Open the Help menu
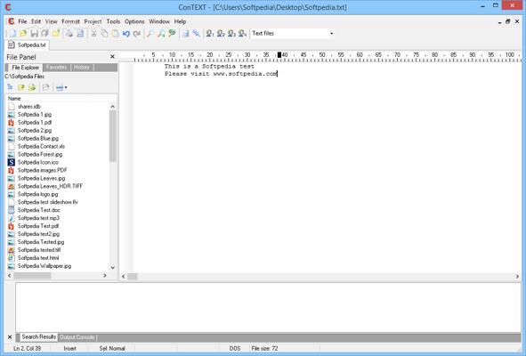Viewport: 526px width, 356px height. click(180, 21)
